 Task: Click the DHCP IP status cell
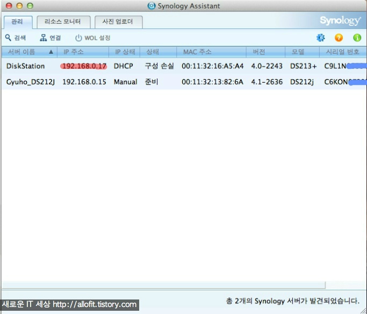click(x=124, y=66)
